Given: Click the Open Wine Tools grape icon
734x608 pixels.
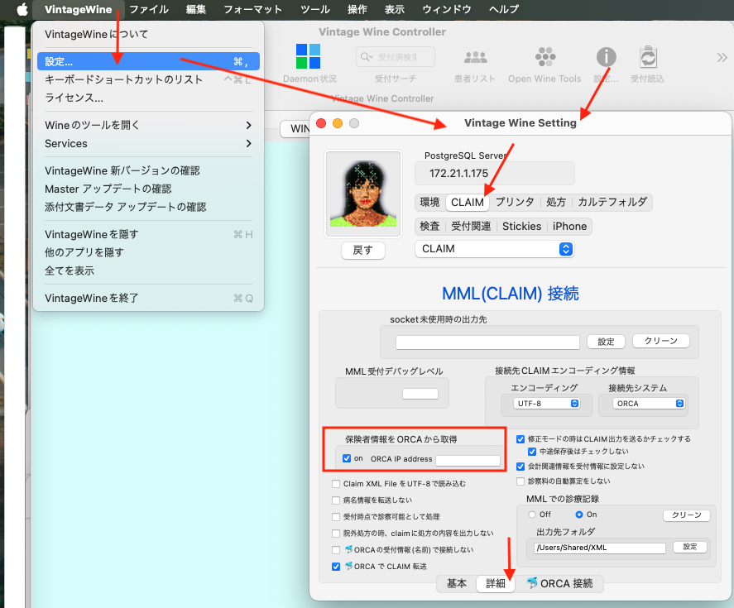Looking at the screenshot, I should click(x=545, y=57).
